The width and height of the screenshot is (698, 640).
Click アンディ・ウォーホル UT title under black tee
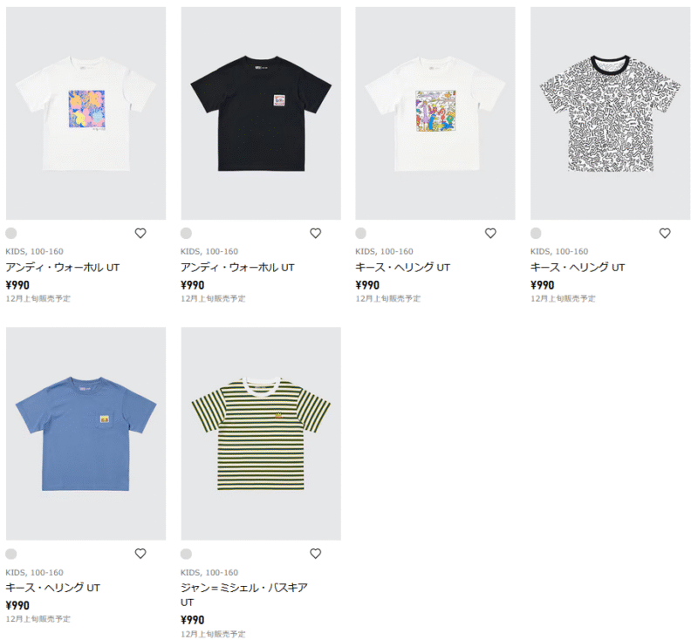(x=237, y=267)
